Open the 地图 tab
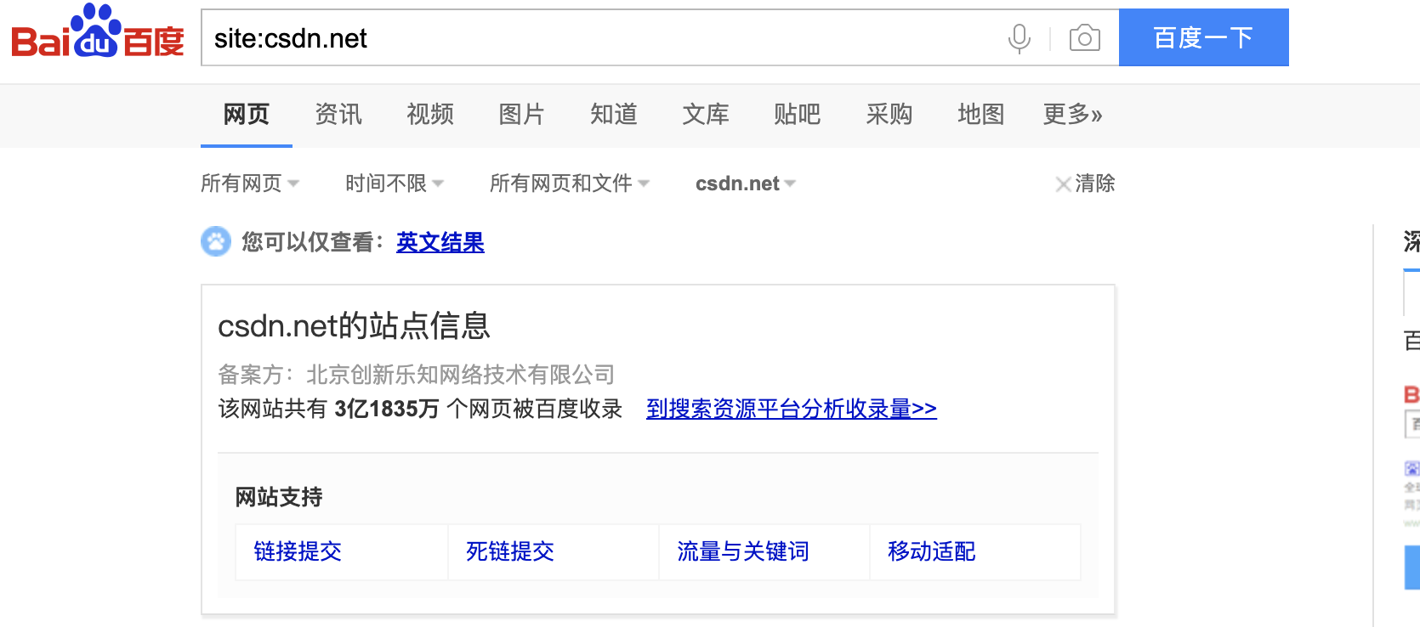This screenshot has width=1420, height=627. click(981, 114)
